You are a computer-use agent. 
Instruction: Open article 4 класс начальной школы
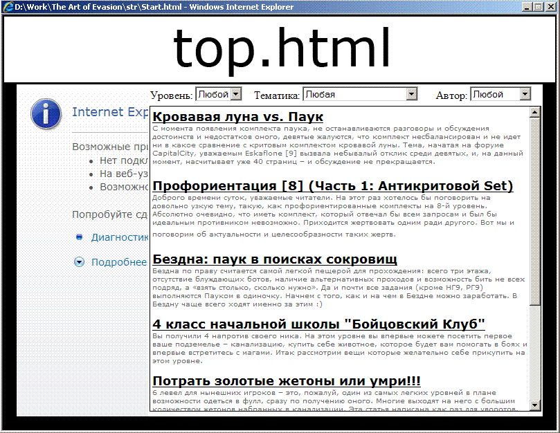pyautogui.click(x=318, y=324)
